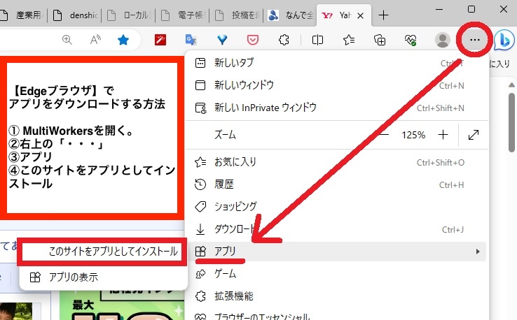Click the Google Translate extension icon

point(191,40)
